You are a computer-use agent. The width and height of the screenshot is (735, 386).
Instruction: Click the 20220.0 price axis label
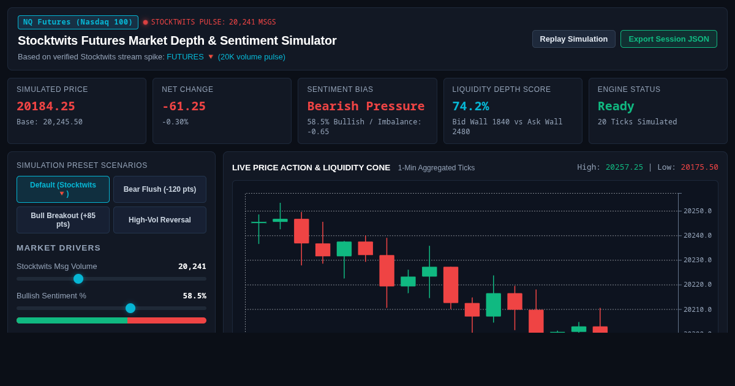coord(698,284)
